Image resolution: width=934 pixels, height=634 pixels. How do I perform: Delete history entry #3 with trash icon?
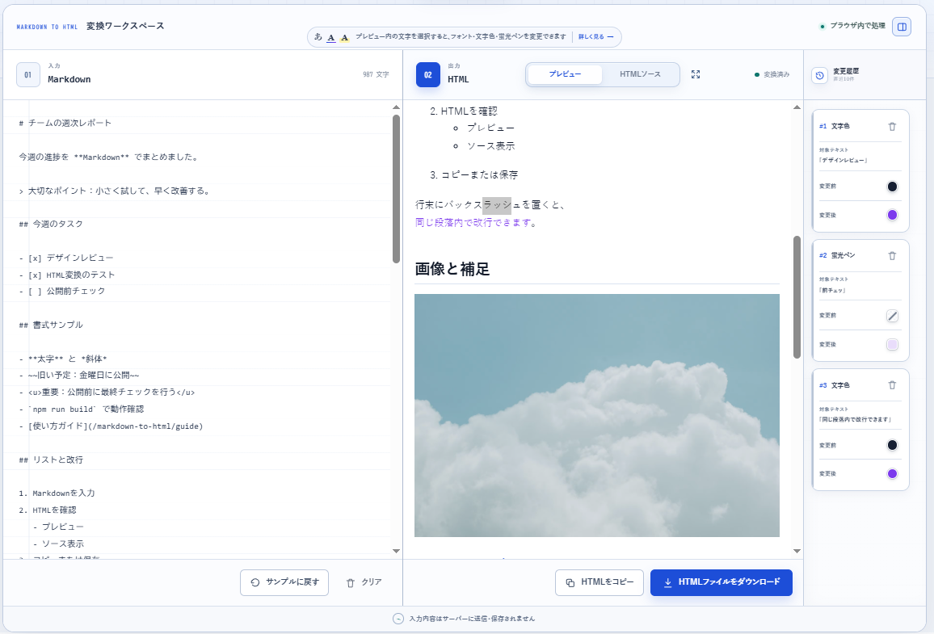point(892,385)
